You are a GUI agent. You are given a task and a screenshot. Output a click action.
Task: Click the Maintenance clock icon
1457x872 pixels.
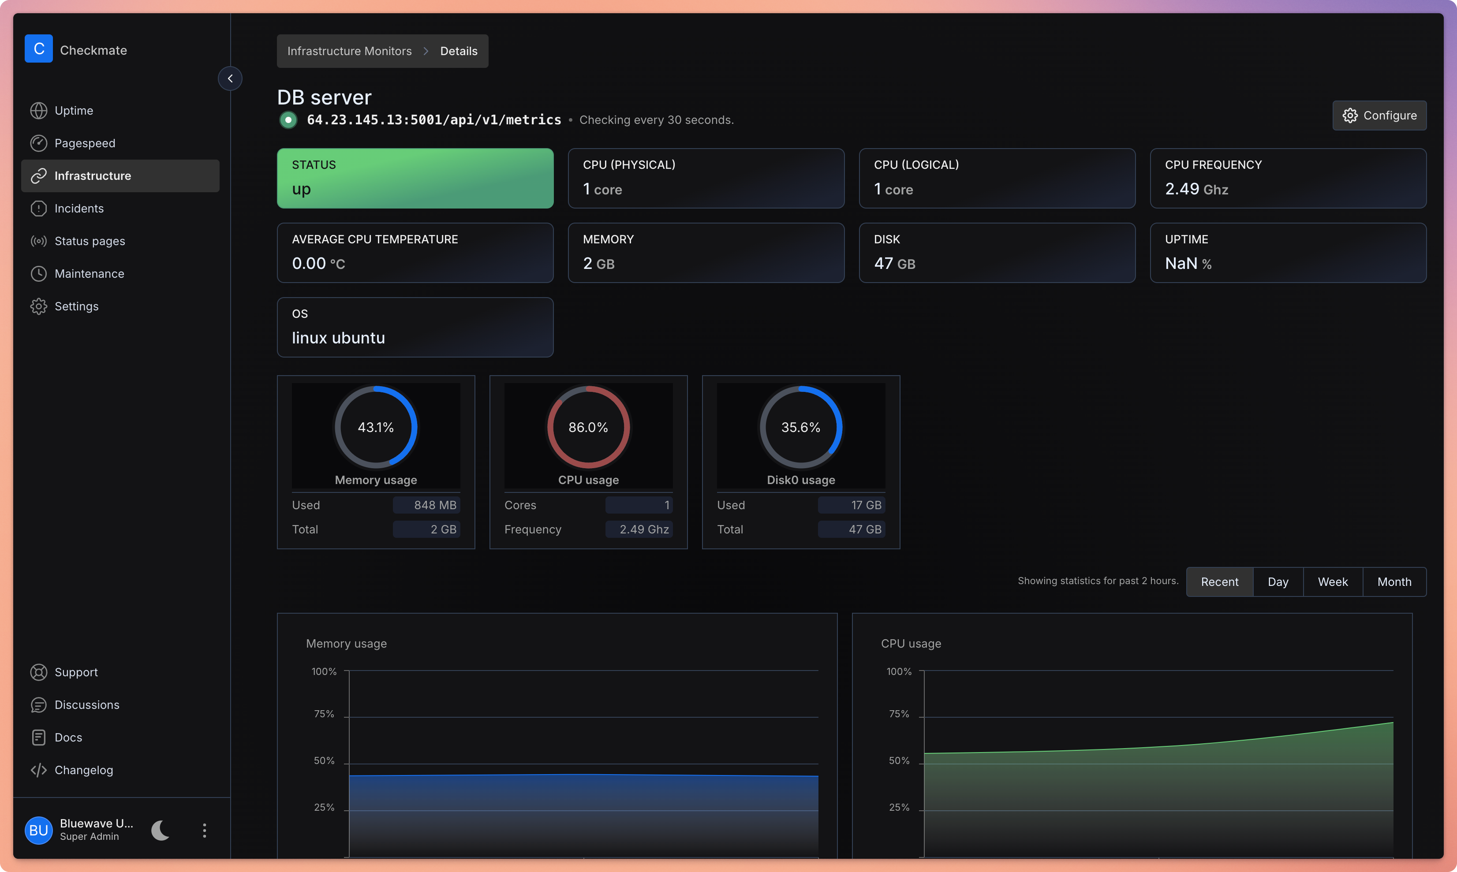click(39, 273)
